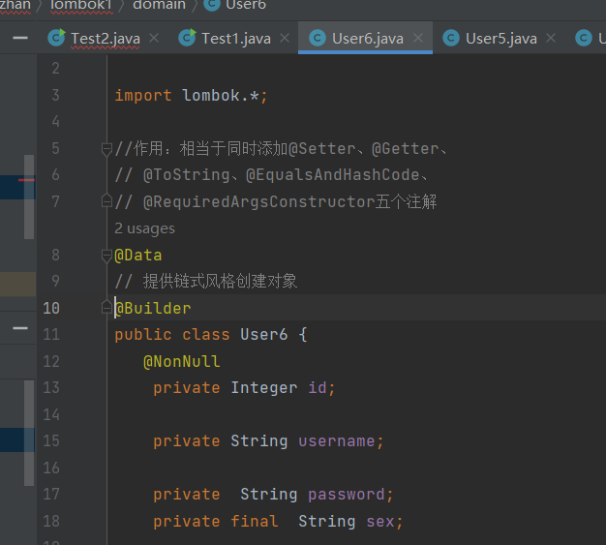
Task: Click the username field name
Action: [336, 441]
